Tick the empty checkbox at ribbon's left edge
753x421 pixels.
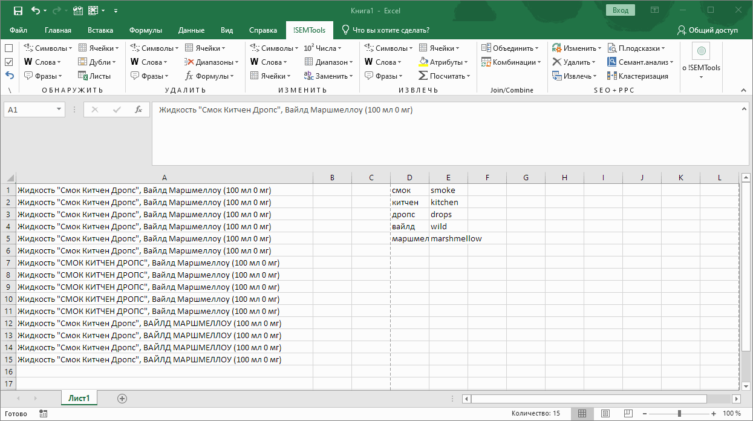pos(9,48)
